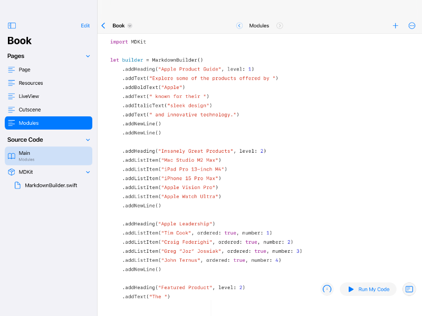Collapse the Source Code section

pos(88,140)
